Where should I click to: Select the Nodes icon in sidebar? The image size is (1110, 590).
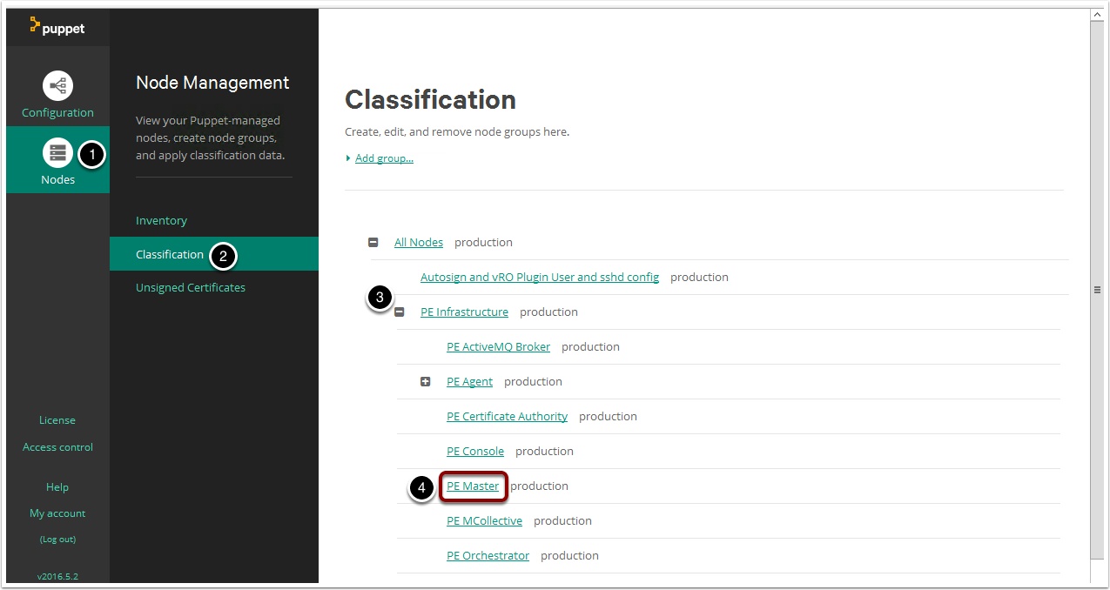[x=58, y=153]
